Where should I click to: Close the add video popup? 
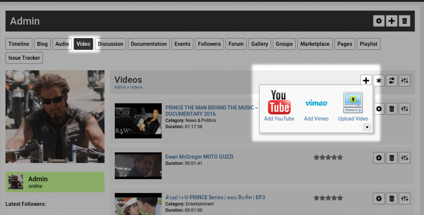(x=367, y=127)
